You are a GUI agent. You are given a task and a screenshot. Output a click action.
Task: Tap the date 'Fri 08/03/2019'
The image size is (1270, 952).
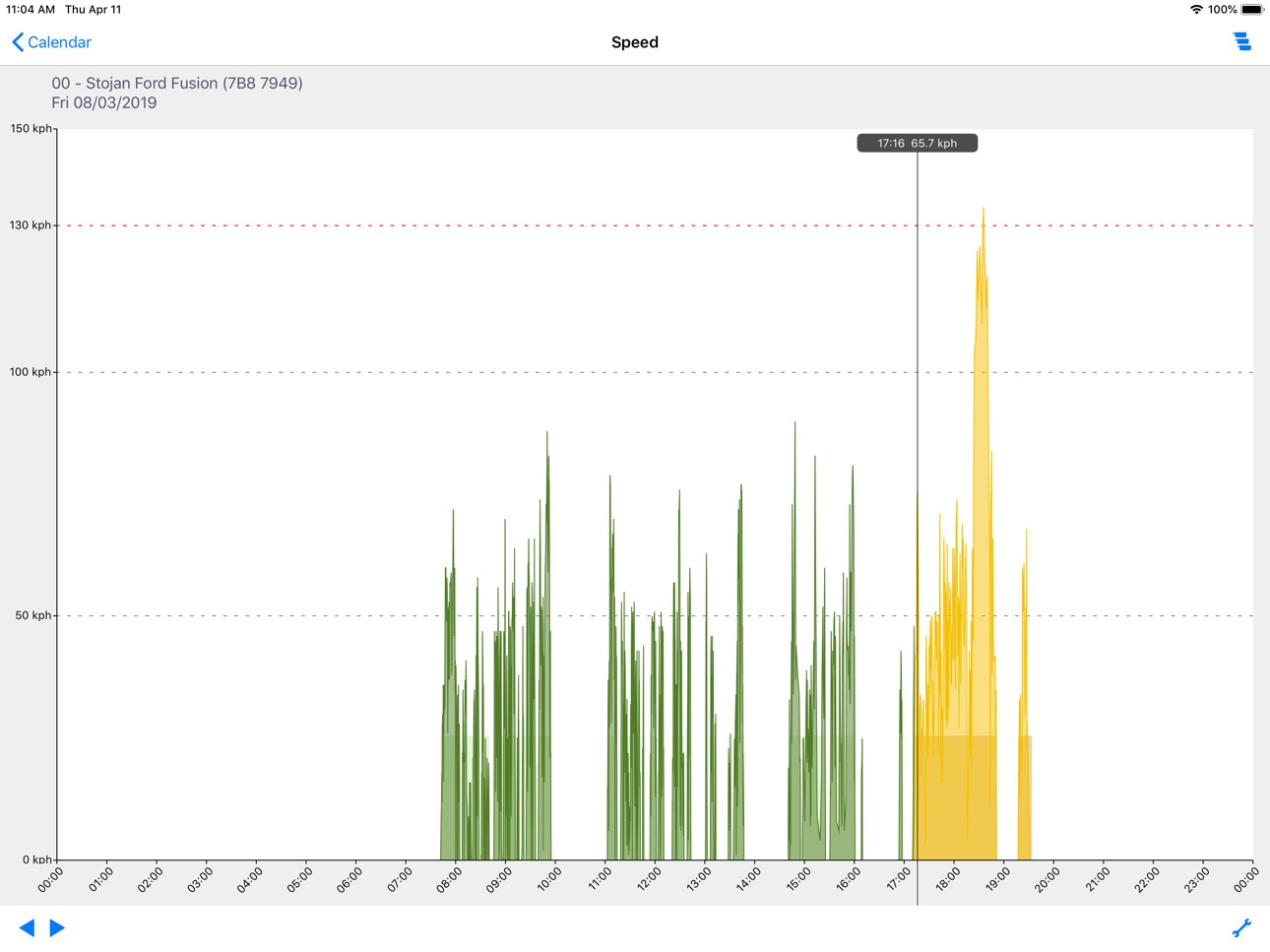tap(103, 102)
